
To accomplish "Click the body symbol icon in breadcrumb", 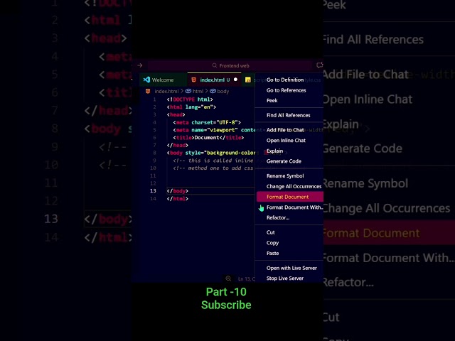I will point(213,91).
